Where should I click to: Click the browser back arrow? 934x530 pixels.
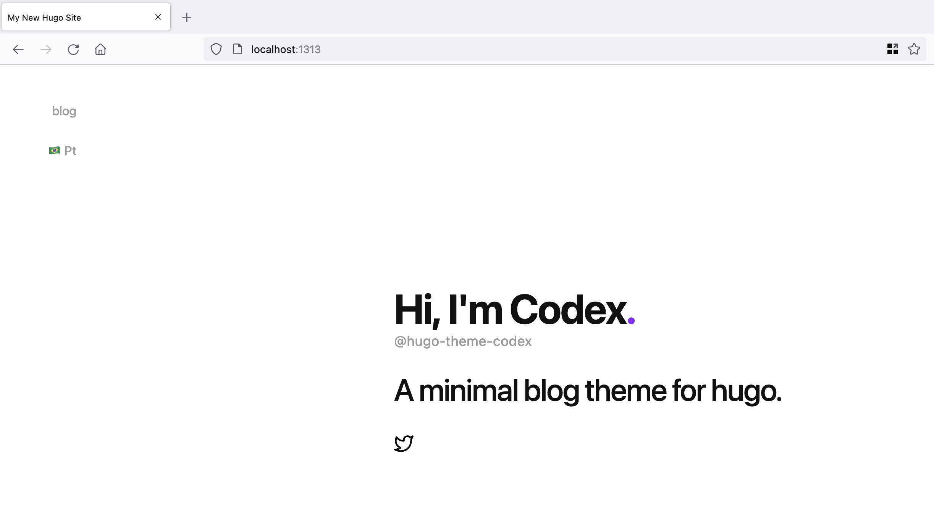tap(18, 49)
